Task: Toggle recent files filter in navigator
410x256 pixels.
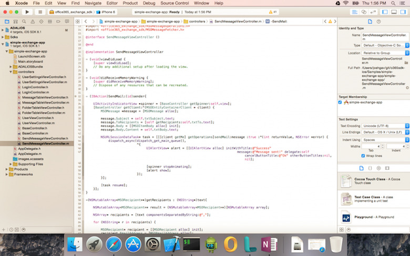Action: (x=11, y=230)
